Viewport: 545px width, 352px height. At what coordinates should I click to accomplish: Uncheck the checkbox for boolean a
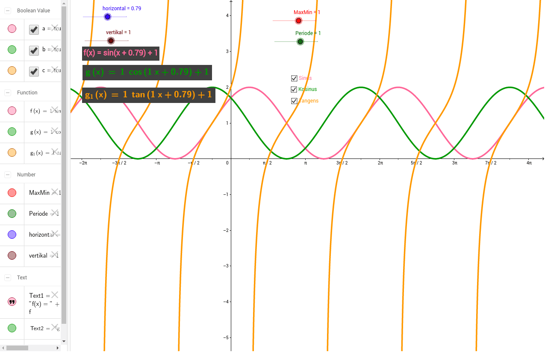pos(34,29)
